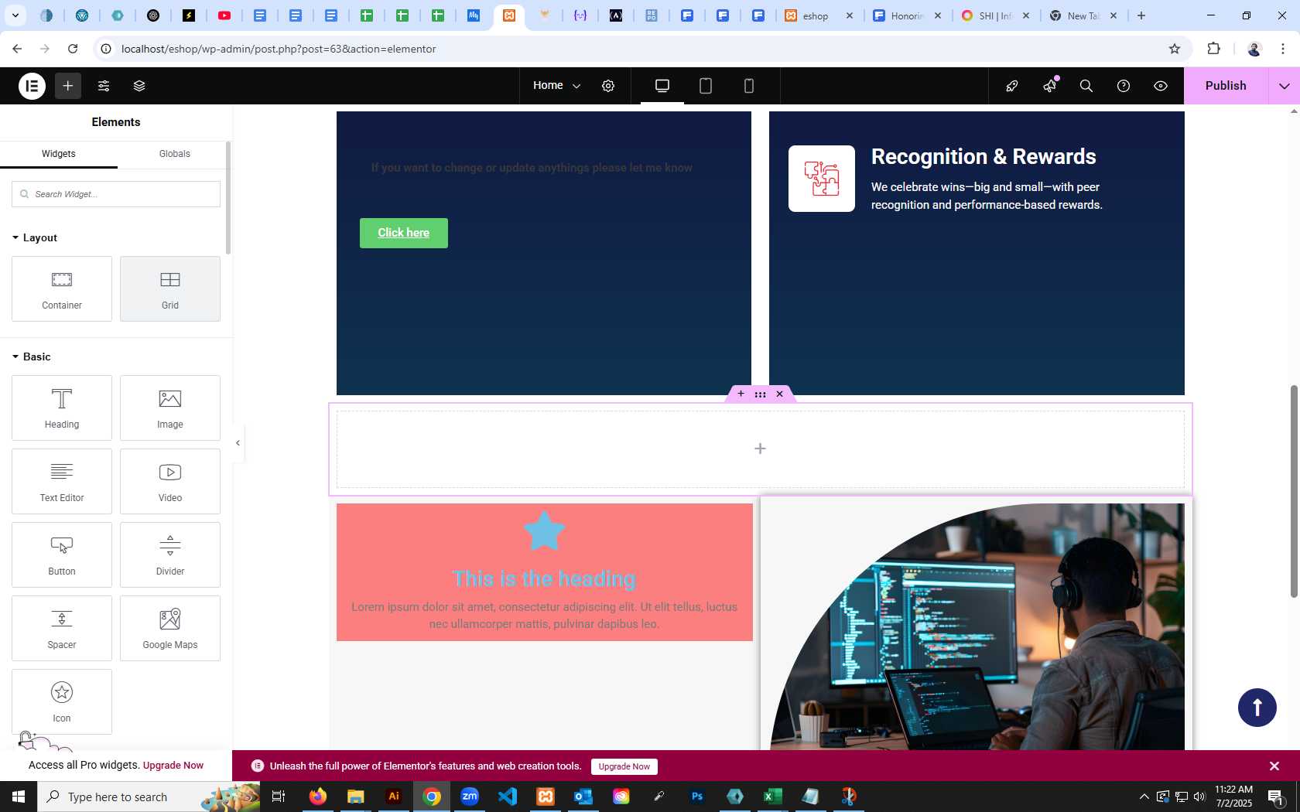Screen dimensions: 1300x812
Task: Dismiss the Elementor promo banner
Action: 1274,766
